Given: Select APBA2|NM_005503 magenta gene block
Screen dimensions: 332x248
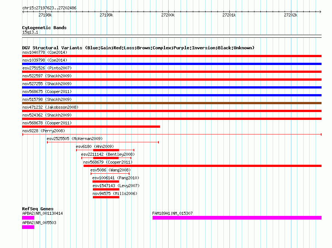Looking at the screenshot, I should [28, 227].
